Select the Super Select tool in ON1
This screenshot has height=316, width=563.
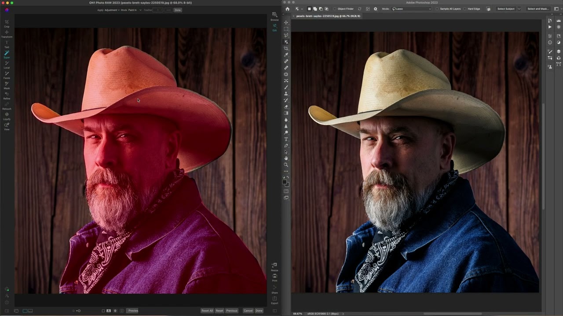(7, 54)
